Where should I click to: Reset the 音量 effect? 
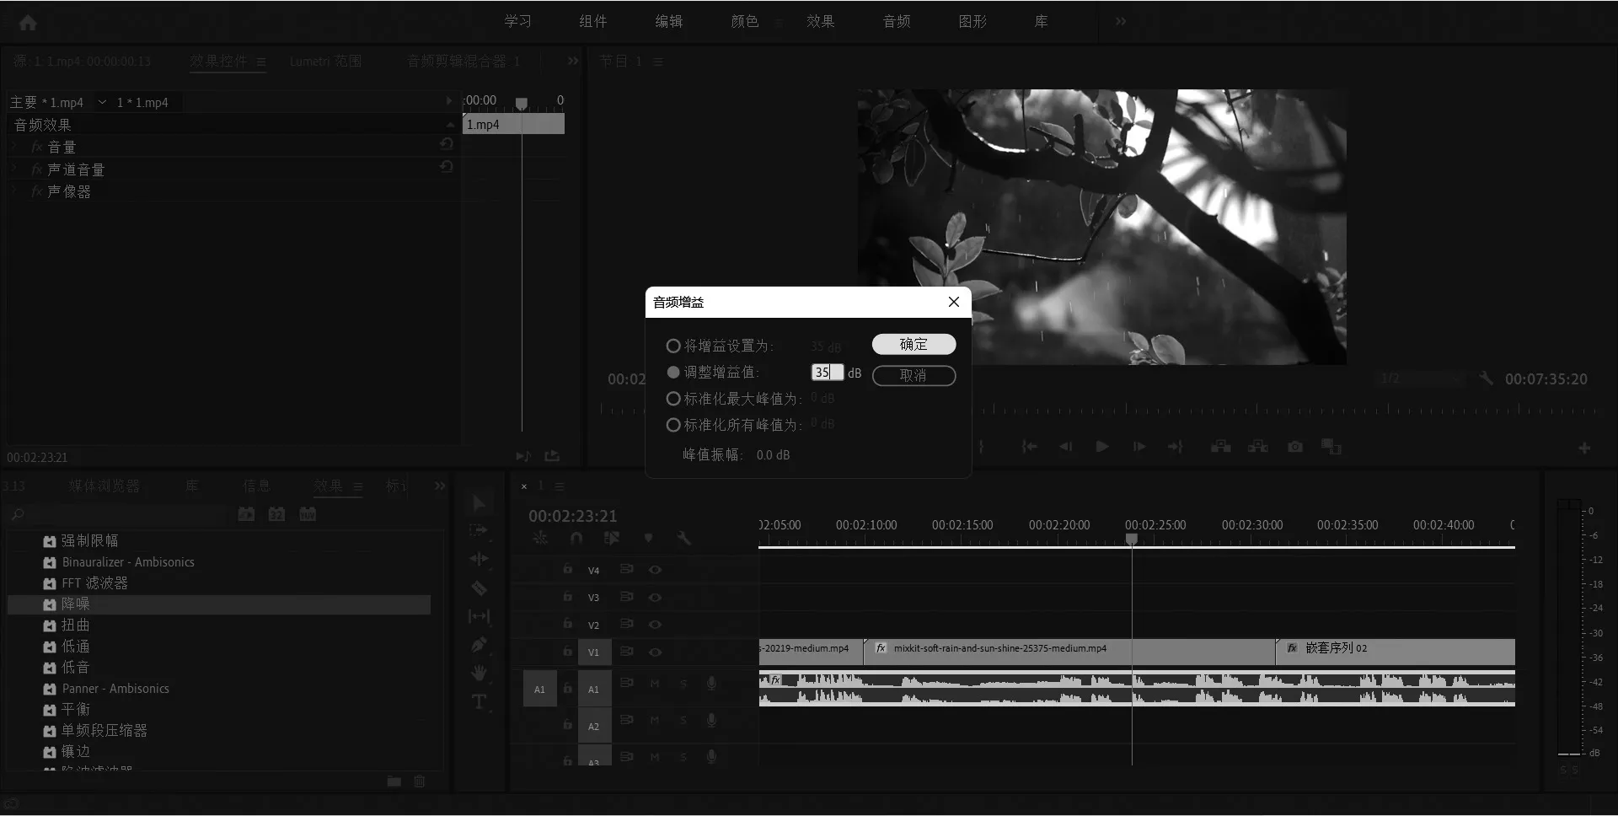447,144
